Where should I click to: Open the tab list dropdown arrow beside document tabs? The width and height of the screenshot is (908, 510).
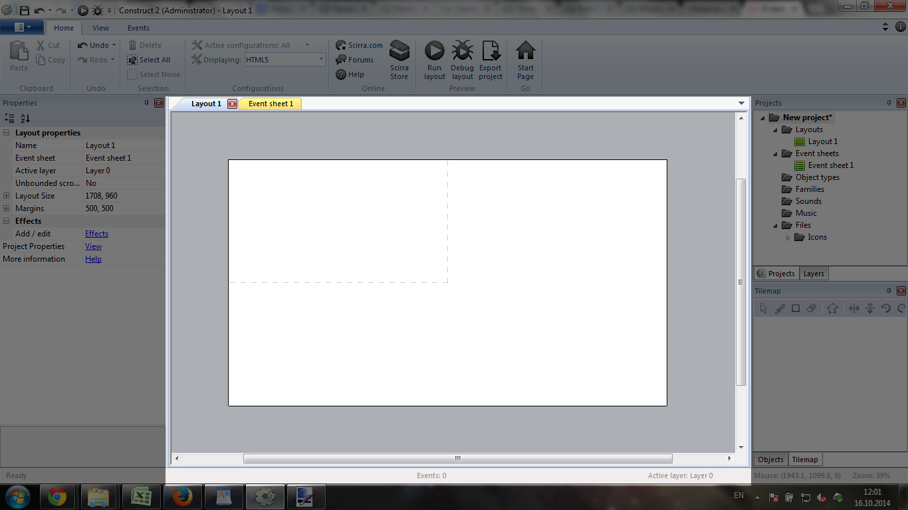point(742,104)
